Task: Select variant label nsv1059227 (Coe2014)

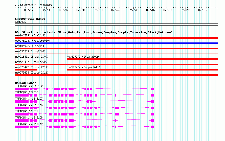Action: [x=30, y=46]
